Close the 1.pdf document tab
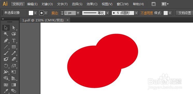193x94 pixels. point(67,20)
